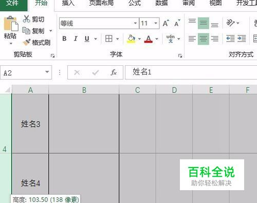257x203 pixels.
Task: Open the font name dropdown arrow
Action: point(135,23)
